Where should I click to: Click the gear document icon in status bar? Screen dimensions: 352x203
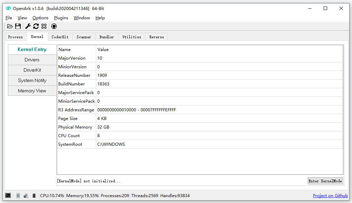point(18,196)
